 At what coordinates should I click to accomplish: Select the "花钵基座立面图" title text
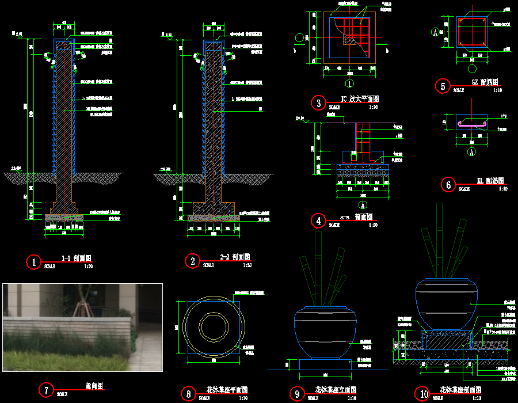(337, 390)
